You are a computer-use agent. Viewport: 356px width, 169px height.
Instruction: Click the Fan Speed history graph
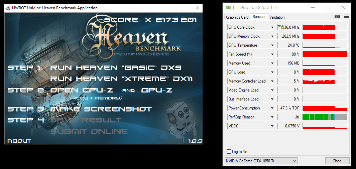point(325,54)
